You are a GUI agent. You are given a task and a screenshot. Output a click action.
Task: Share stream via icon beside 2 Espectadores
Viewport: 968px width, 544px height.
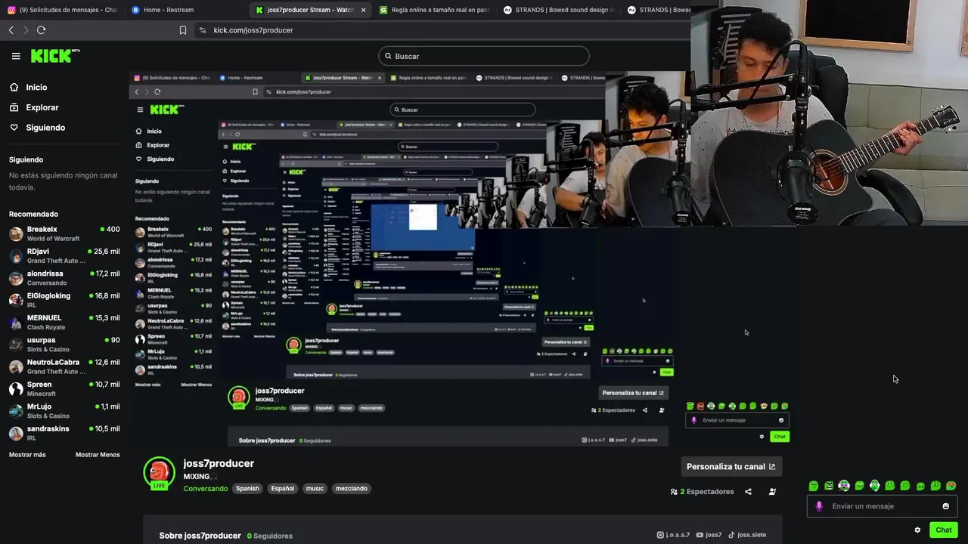pos(748,491)
